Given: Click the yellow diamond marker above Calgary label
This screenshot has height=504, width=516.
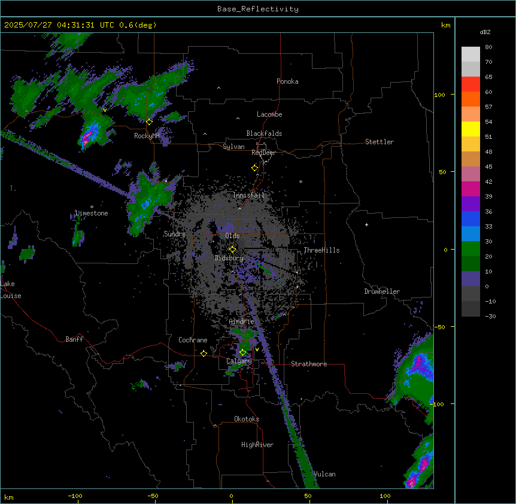Looking at the screenshot, I should (x=242, y=353).
